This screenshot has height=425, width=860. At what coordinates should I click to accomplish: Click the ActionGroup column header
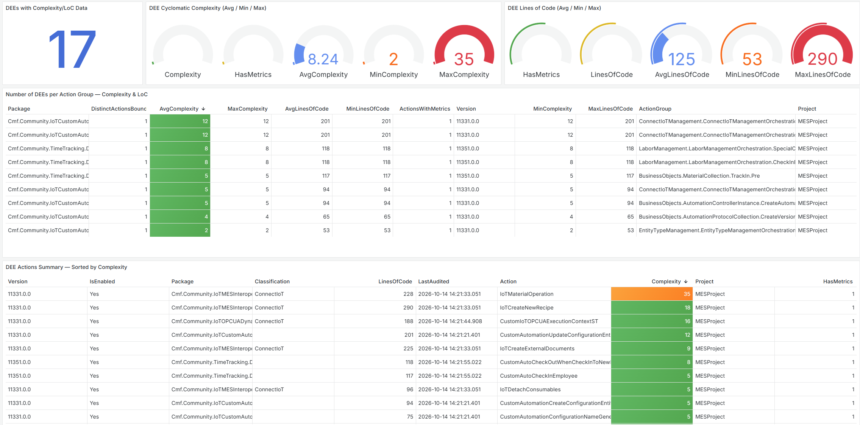(x=655, y=109)
